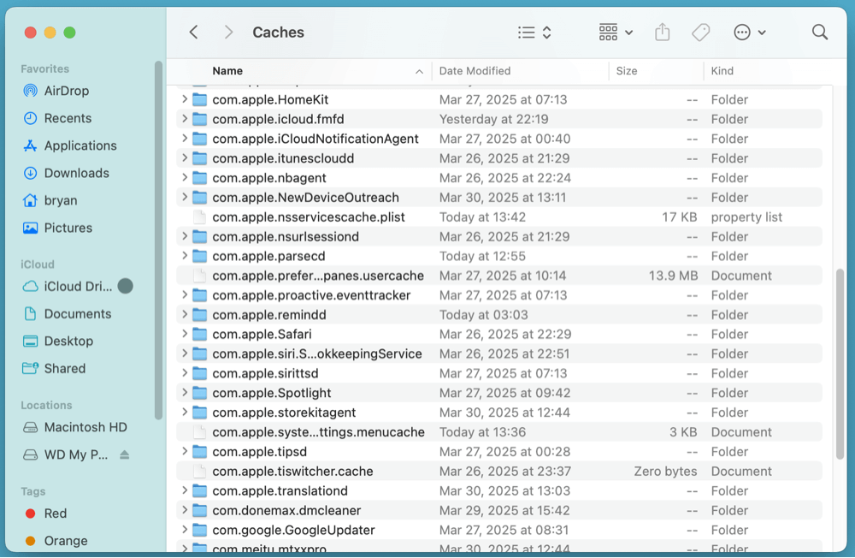Go back using the back arrow
This screenshot has height=558, width=855.
193,32
